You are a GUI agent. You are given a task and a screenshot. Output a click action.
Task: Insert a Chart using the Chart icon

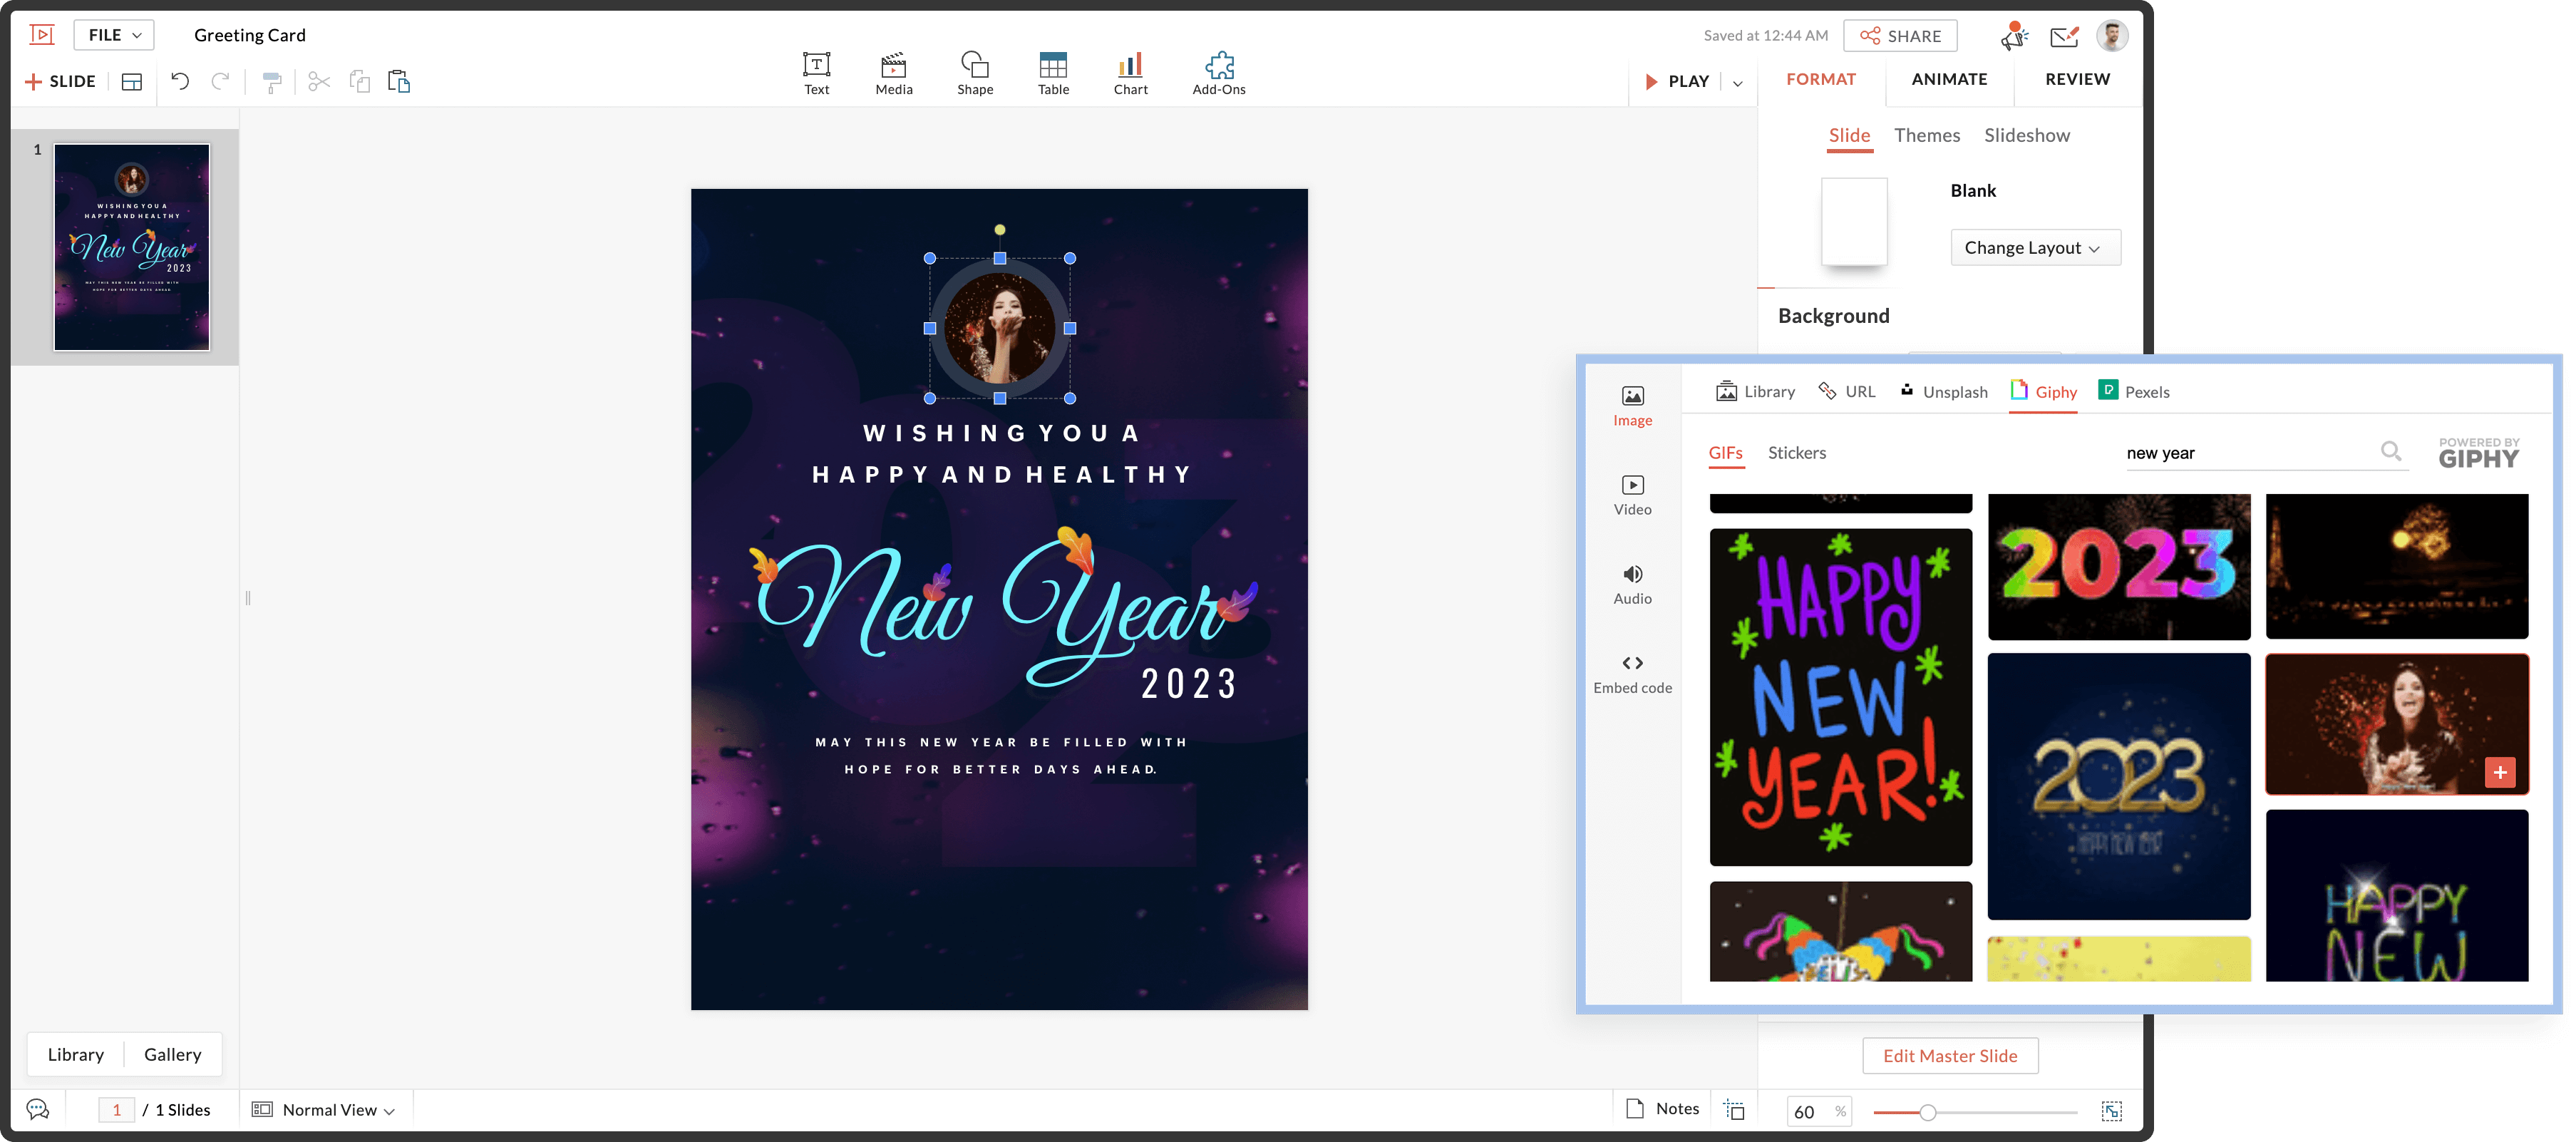1130,72
